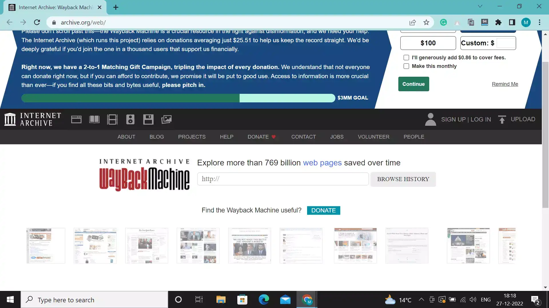Open Microsoft Edge from taskbar
The image size is (549, 308).
click(264, 300)
